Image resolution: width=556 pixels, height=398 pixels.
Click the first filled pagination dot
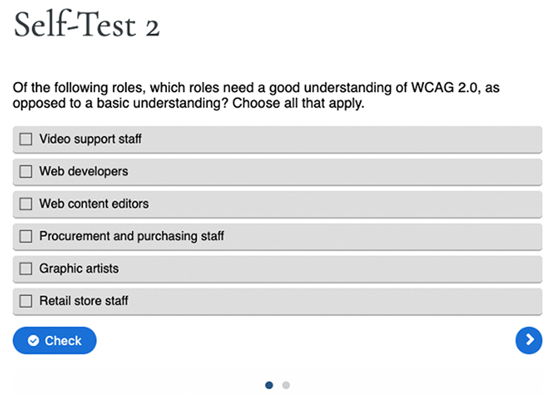pos(269,385)
